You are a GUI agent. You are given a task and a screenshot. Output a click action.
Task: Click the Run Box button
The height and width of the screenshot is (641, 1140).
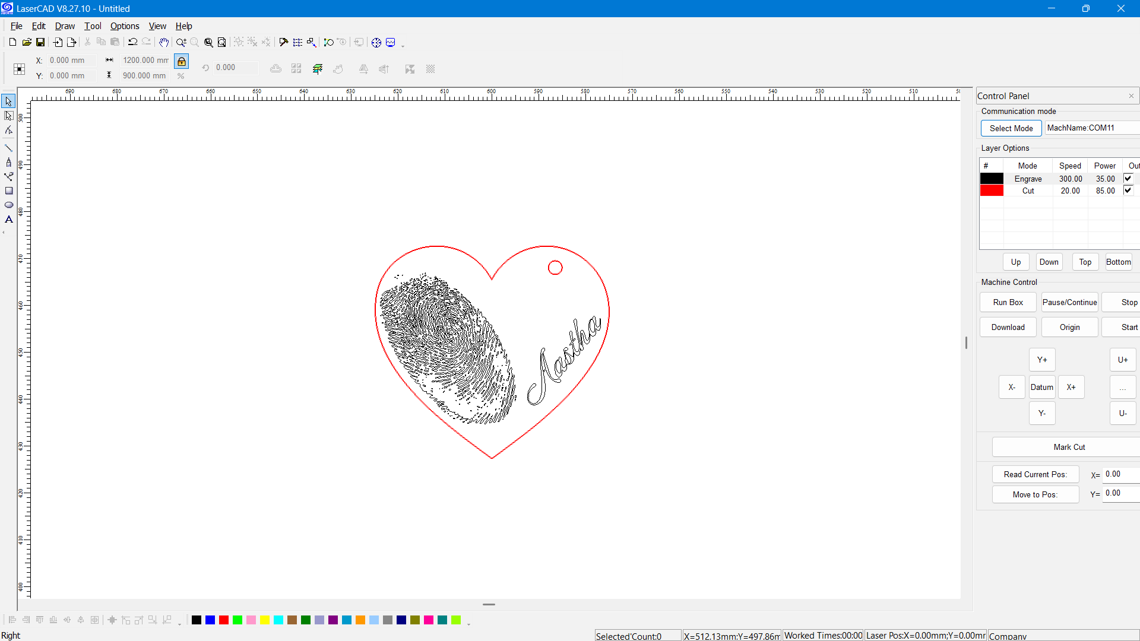[1008, 302]
